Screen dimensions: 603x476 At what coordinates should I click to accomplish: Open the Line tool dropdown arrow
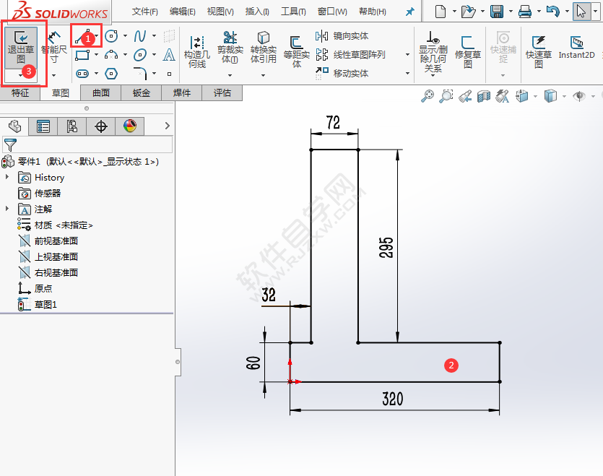pyautogui.click(x=96, y=34)
